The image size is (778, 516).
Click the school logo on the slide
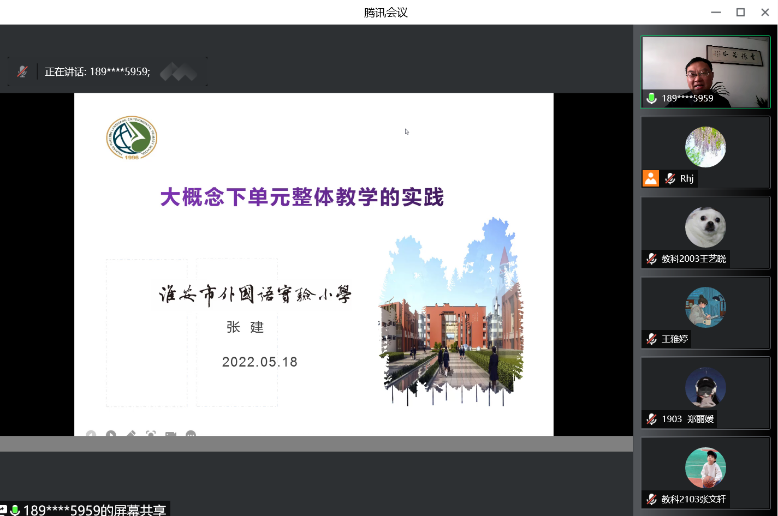click(x=132, y=138)
